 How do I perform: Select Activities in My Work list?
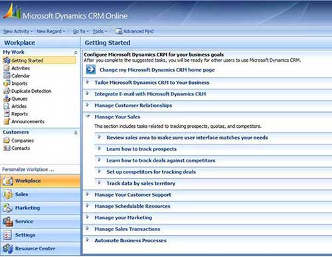(x=21, y=68)
